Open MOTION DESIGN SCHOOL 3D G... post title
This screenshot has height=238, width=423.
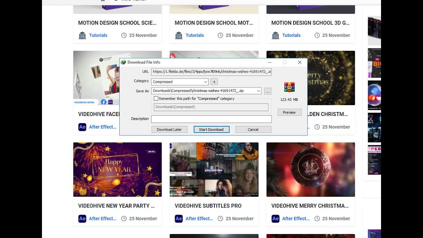(x=310, y=23)
